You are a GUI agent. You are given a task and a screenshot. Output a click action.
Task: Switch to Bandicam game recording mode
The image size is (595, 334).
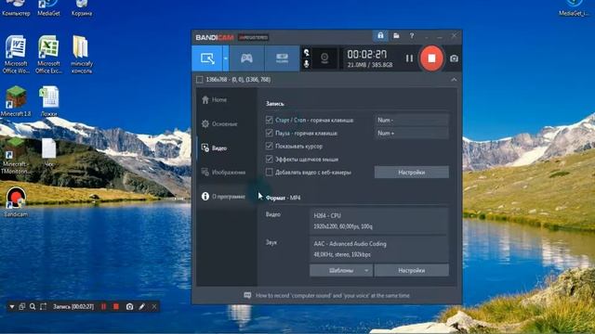click(246, 58)
